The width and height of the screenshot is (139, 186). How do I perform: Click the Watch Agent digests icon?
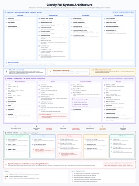(111, 147)
